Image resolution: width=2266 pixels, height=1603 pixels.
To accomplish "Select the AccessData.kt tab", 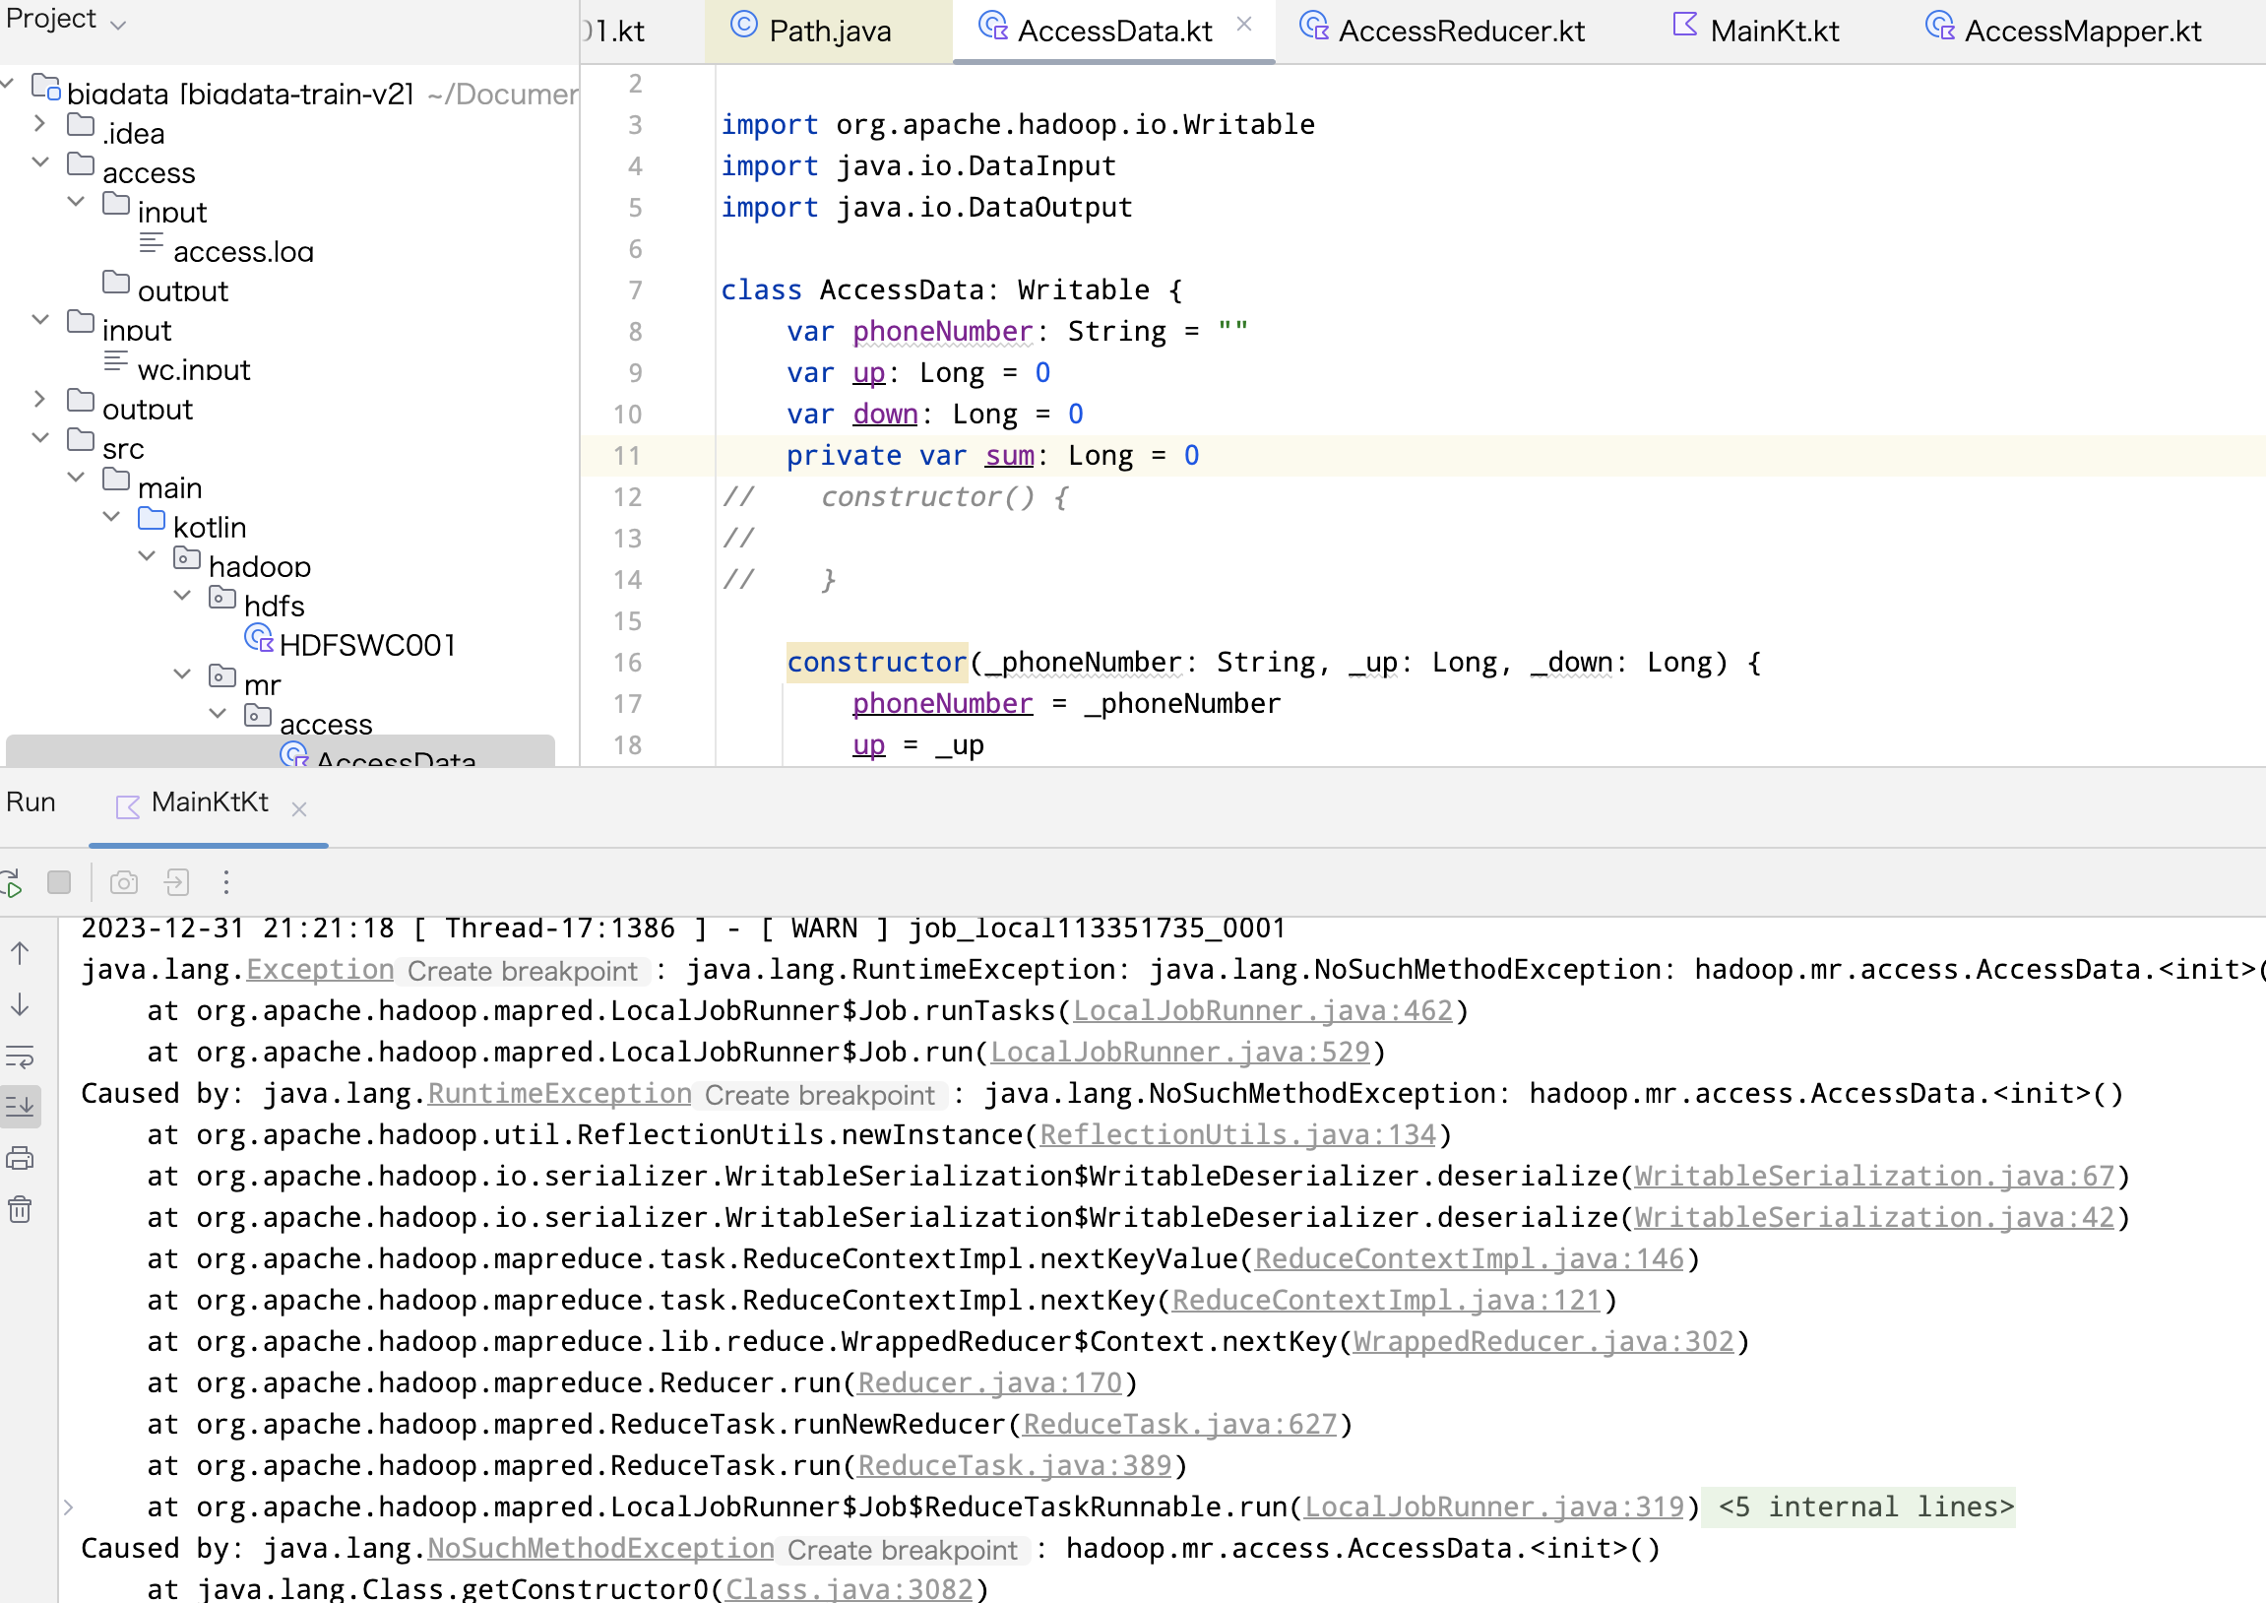I will coord(1114,32).
